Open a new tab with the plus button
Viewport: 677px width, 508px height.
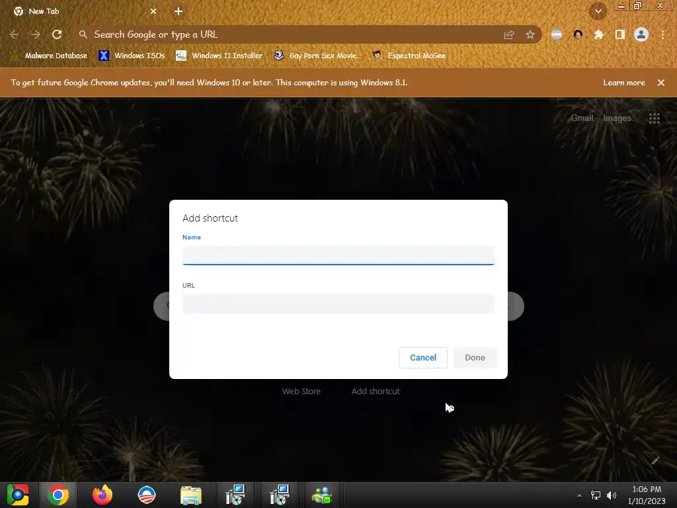179,11
